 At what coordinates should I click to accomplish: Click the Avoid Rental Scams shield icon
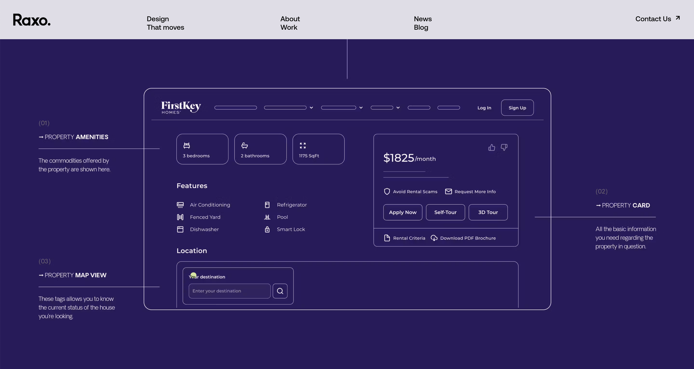pos(387,192)
